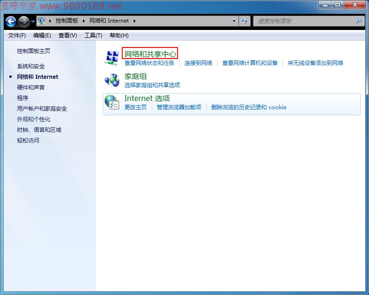Click the 连接到网络 link

pyautogui.click(x=199, y=63)
